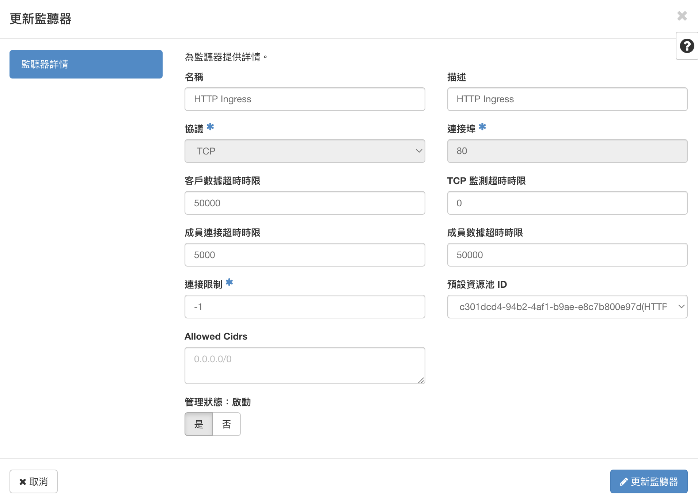Click the 名稱 name input field
698x501 pixels.
304,99
